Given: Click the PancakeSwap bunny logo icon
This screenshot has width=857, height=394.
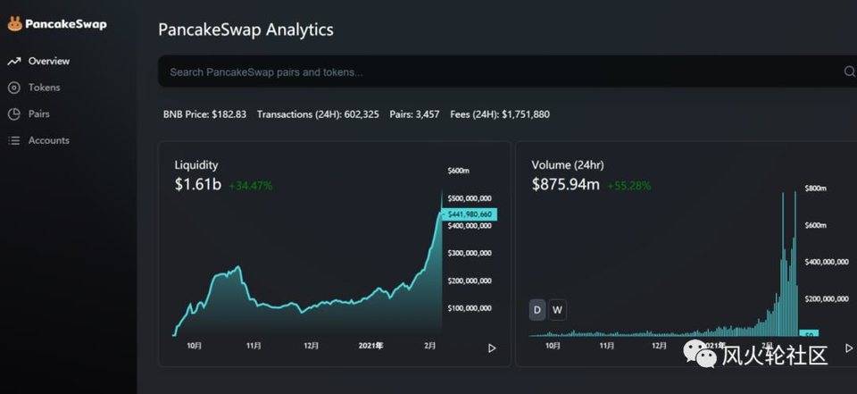Looking at the screenshot, I should click(15, 24).
